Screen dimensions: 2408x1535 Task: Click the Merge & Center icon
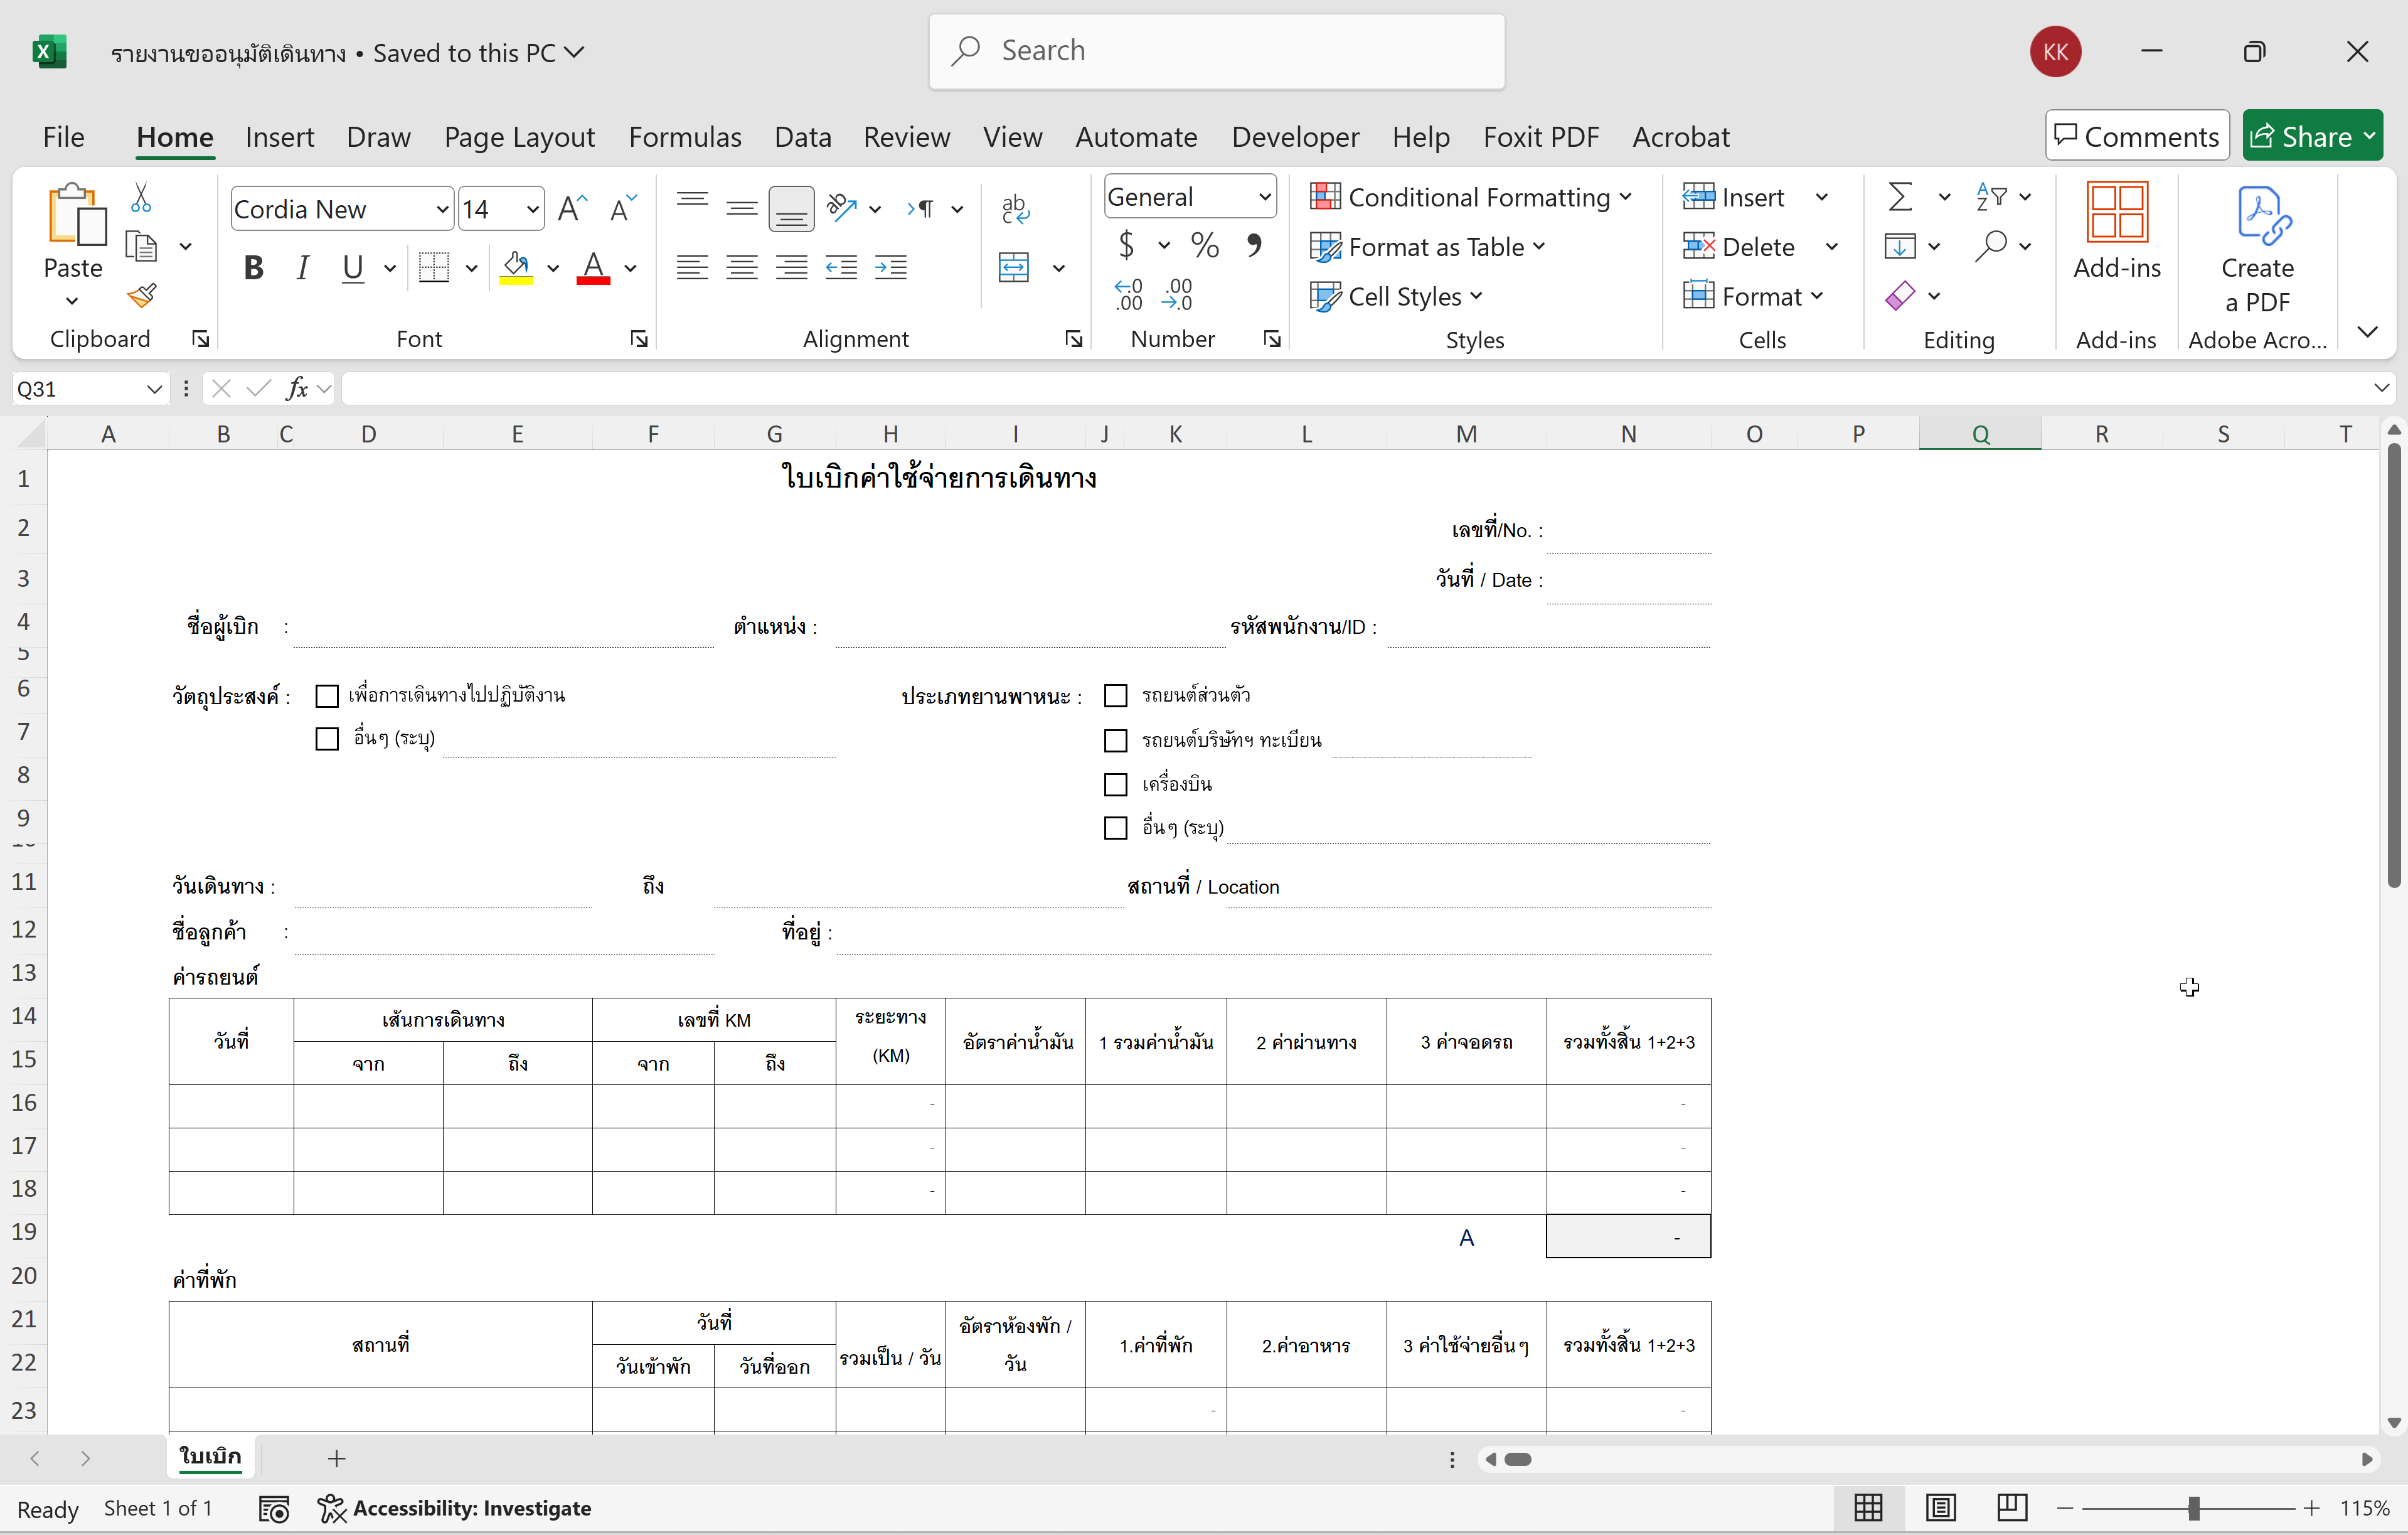1014,268
